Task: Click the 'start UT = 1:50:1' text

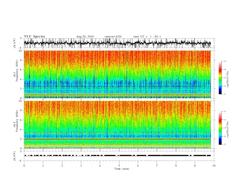Action: click(147, 36)
